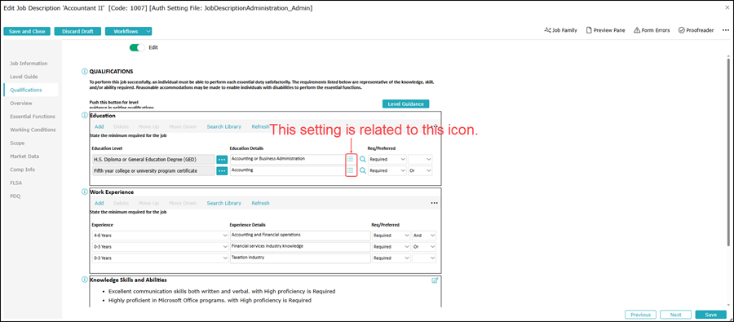The width and height of the screenshot is (734, 322).
Task: Click the bottom Save button
Action: (710, 315)
